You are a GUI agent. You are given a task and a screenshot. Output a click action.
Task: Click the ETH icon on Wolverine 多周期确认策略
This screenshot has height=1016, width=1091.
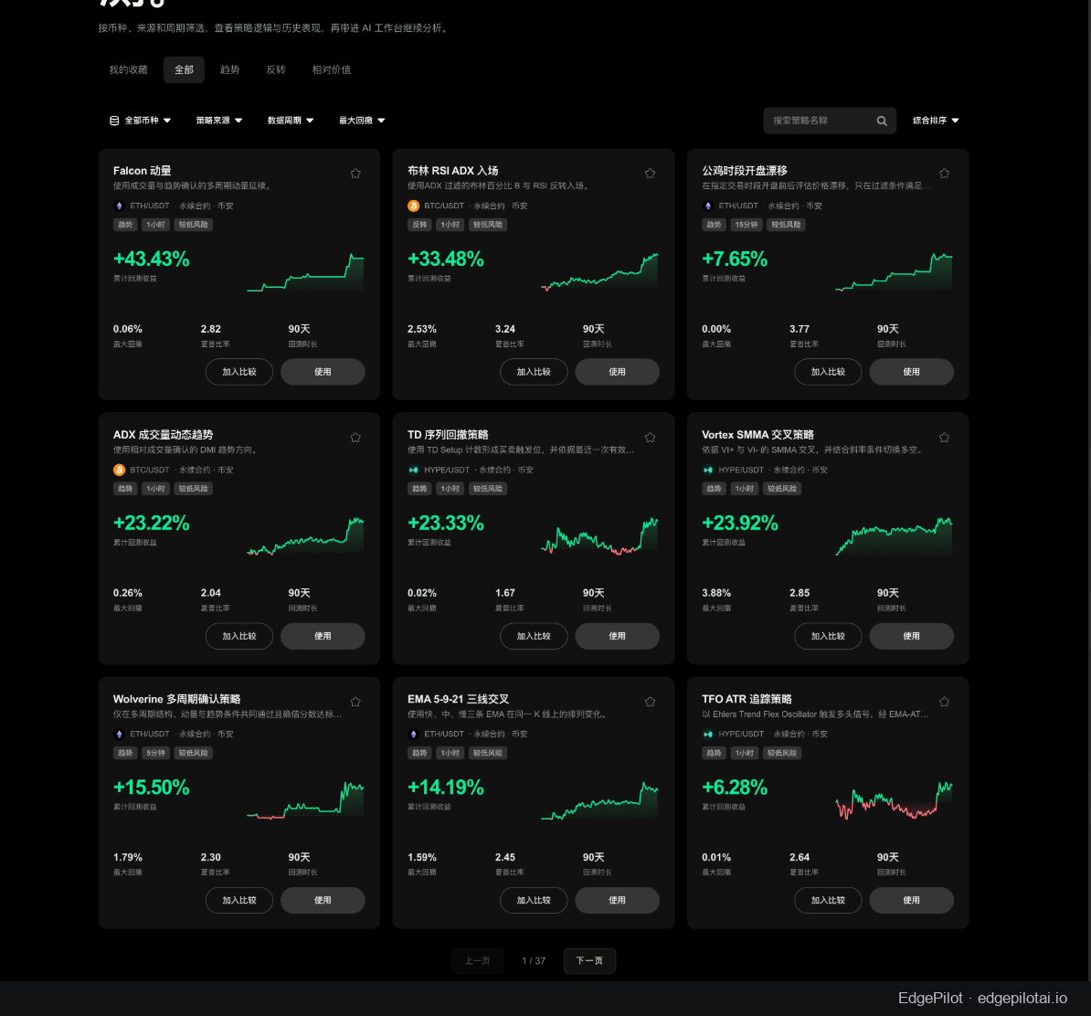[119, 735]
